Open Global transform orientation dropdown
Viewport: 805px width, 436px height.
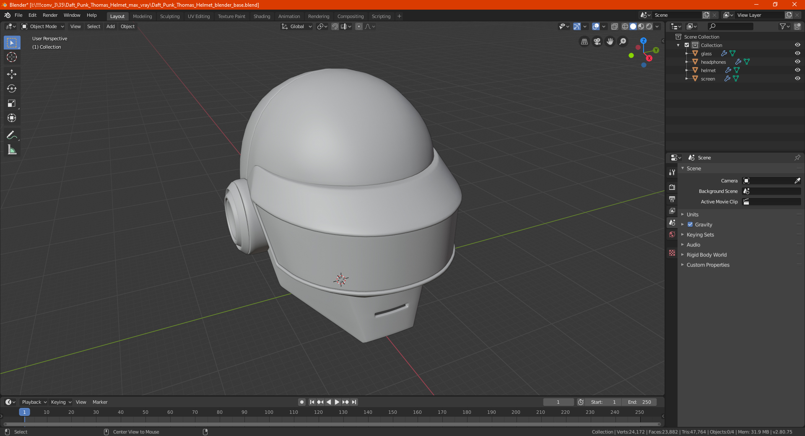pyautogui.click(x=297, y=26)
